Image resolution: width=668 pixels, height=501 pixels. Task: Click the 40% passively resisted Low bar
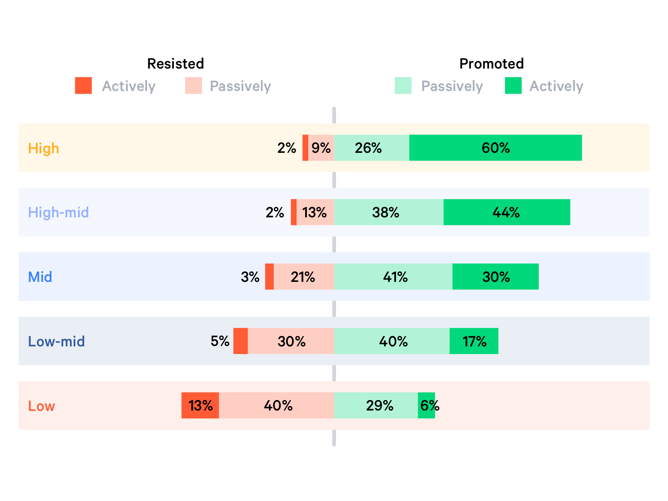tap(276, 406)
